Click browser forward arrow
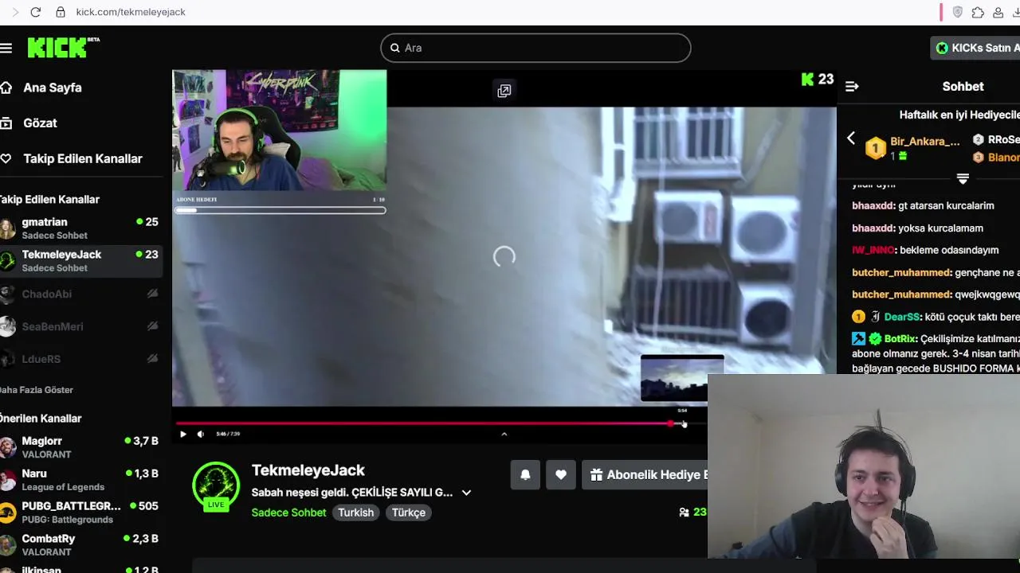The image size is (1020, 573). point(14,12)
